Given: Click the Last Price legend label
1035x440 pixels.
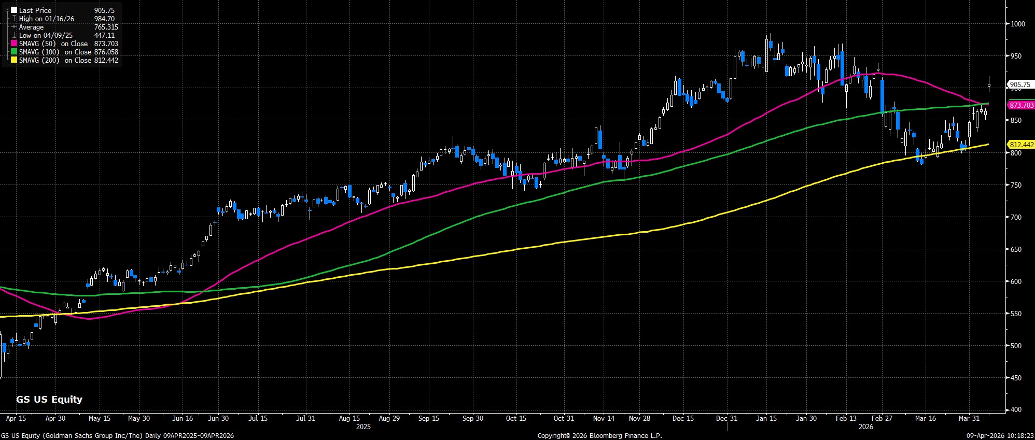Looking at the screenshot, I should tap(35, 10).
